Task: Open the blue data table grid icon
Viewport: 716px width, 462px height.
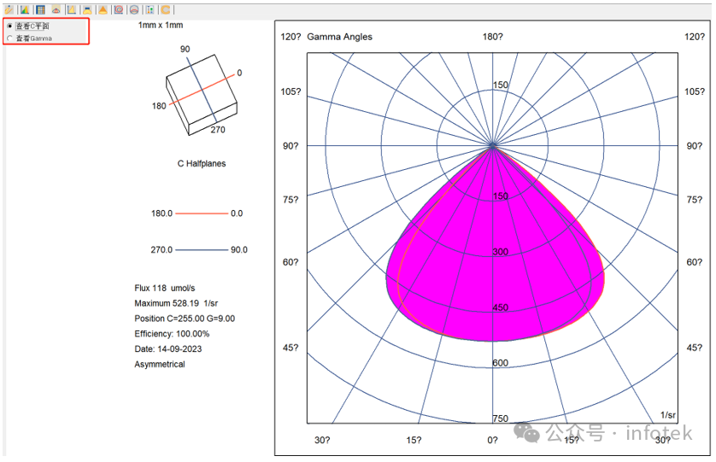Action: [x=41, y=9]
